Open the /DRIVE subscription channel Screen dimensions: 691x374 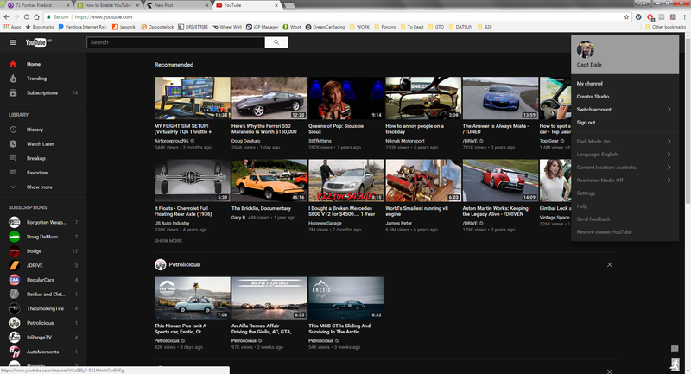42,266
